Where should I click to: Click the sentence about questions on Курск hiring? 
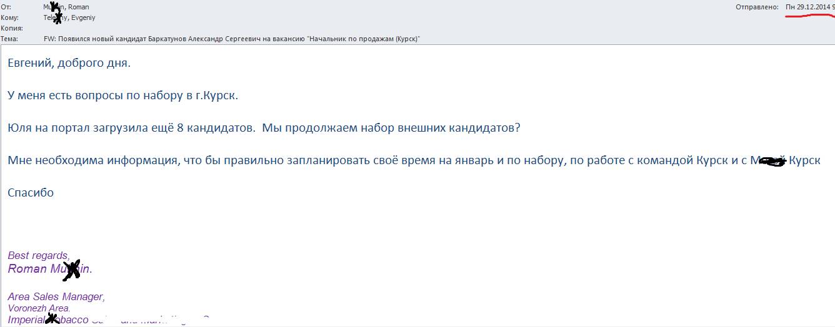pos(123,95)
